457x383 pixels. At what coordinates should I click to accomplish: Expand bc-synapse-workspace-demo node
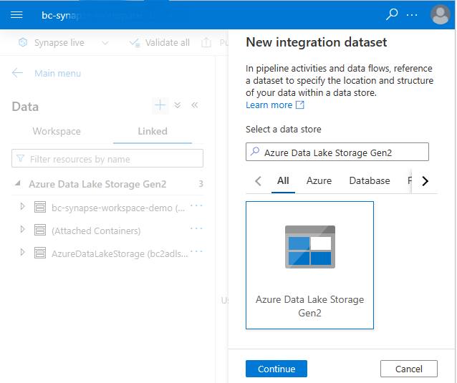coord(22,206)
